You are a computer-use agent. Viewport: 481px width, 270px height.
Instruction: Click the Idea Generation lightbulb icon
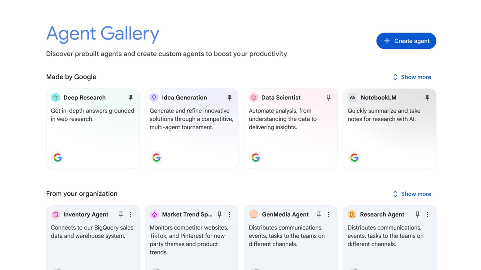[x=154, y=97]
